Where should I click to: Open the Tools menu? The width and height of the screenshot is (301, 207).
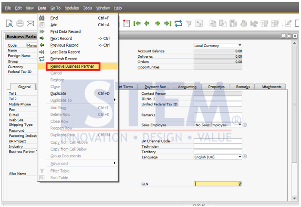(x=87, y=8)
